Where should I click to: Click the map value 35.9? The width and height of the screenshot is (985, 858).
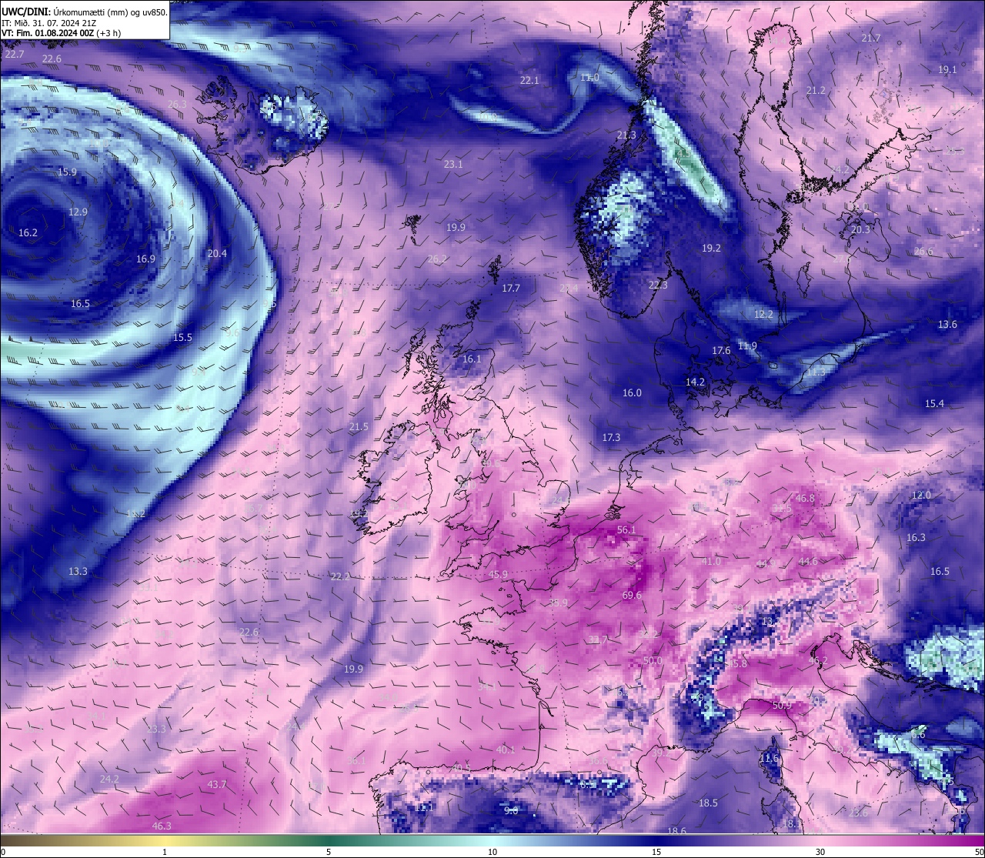point(558,603)
